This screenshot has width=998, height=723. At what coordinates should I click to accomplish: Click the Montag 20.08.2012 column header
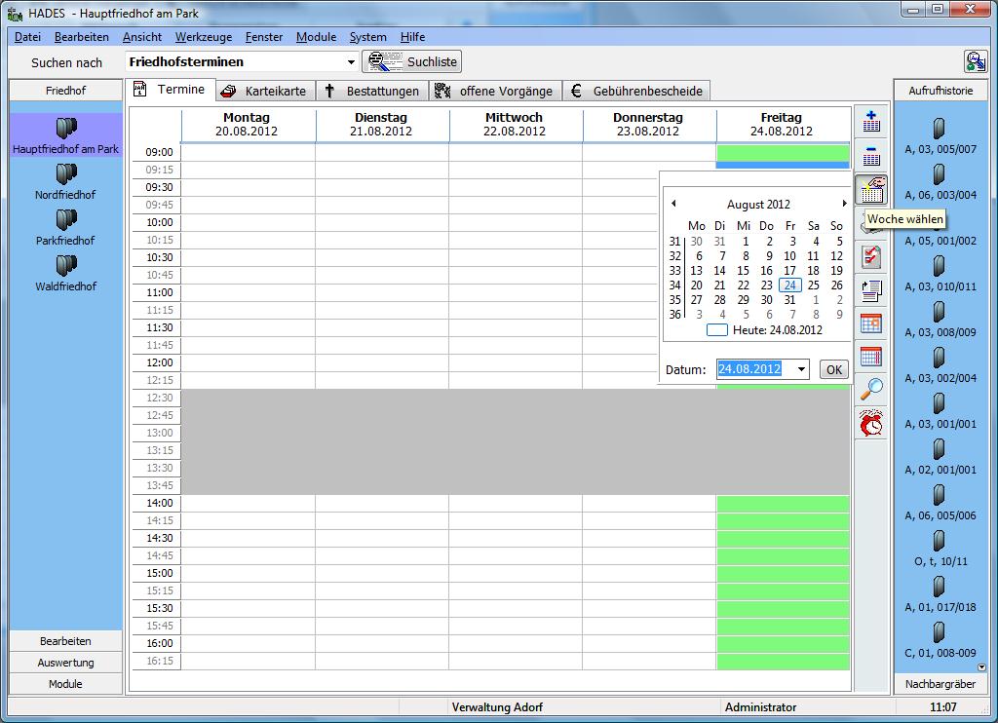click(247, 124)
